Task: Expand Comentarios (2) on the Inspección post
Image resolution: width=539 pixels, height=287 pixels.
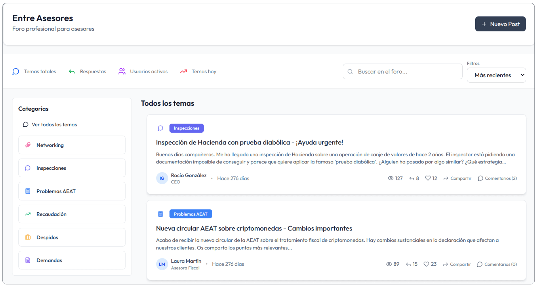Action: click(x=497, y=178)
